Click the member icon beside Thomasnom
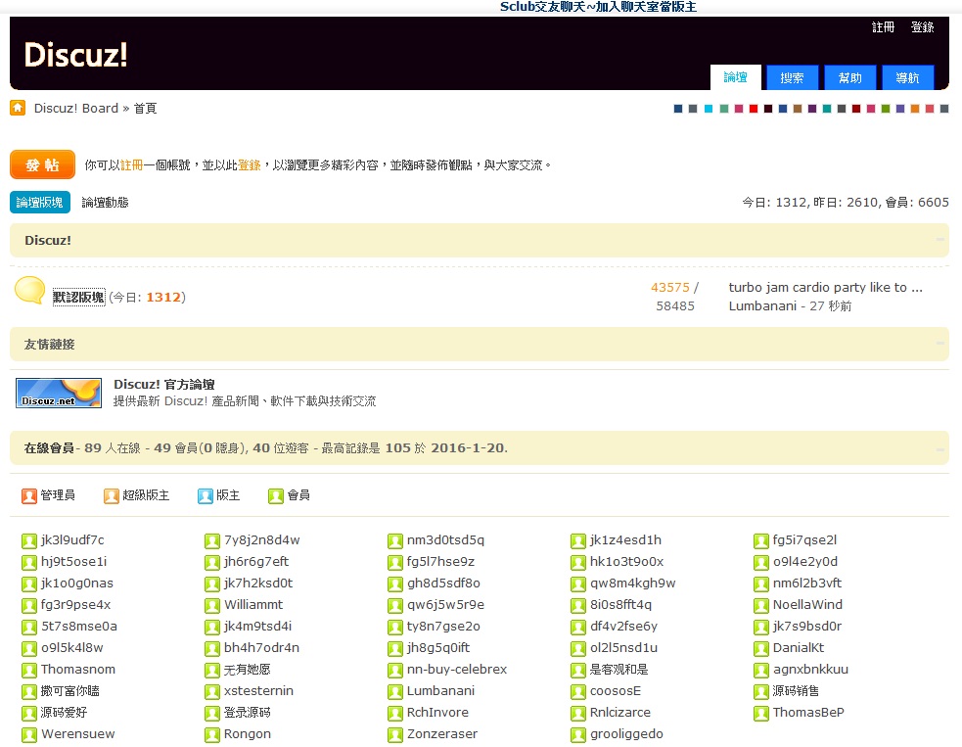962x747 pixels. tap(28, 671)
